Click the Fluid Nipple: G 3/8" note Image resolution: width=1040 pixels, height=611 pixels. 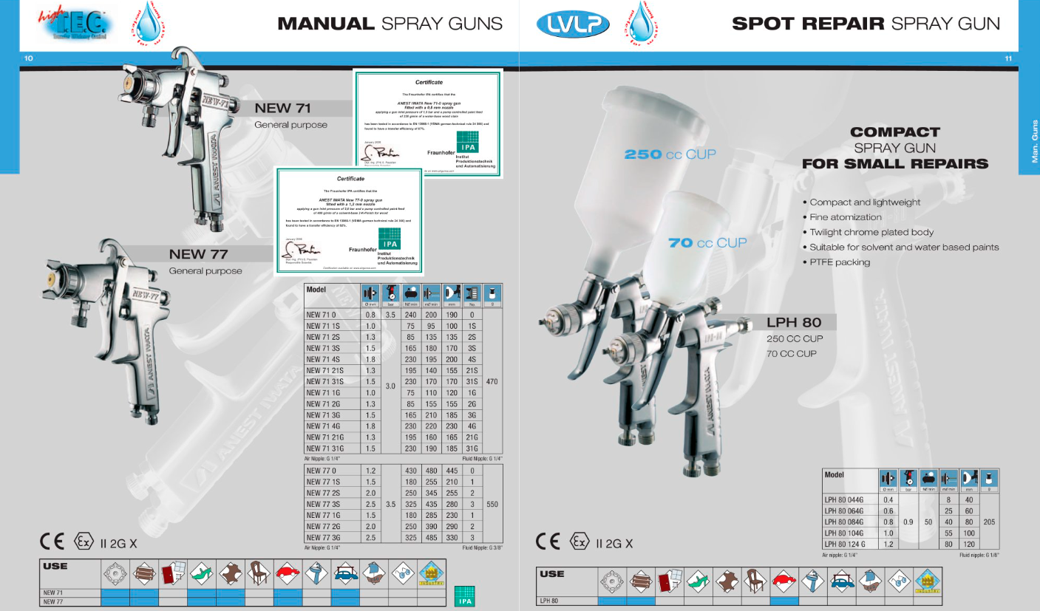(x=482, y=549)
